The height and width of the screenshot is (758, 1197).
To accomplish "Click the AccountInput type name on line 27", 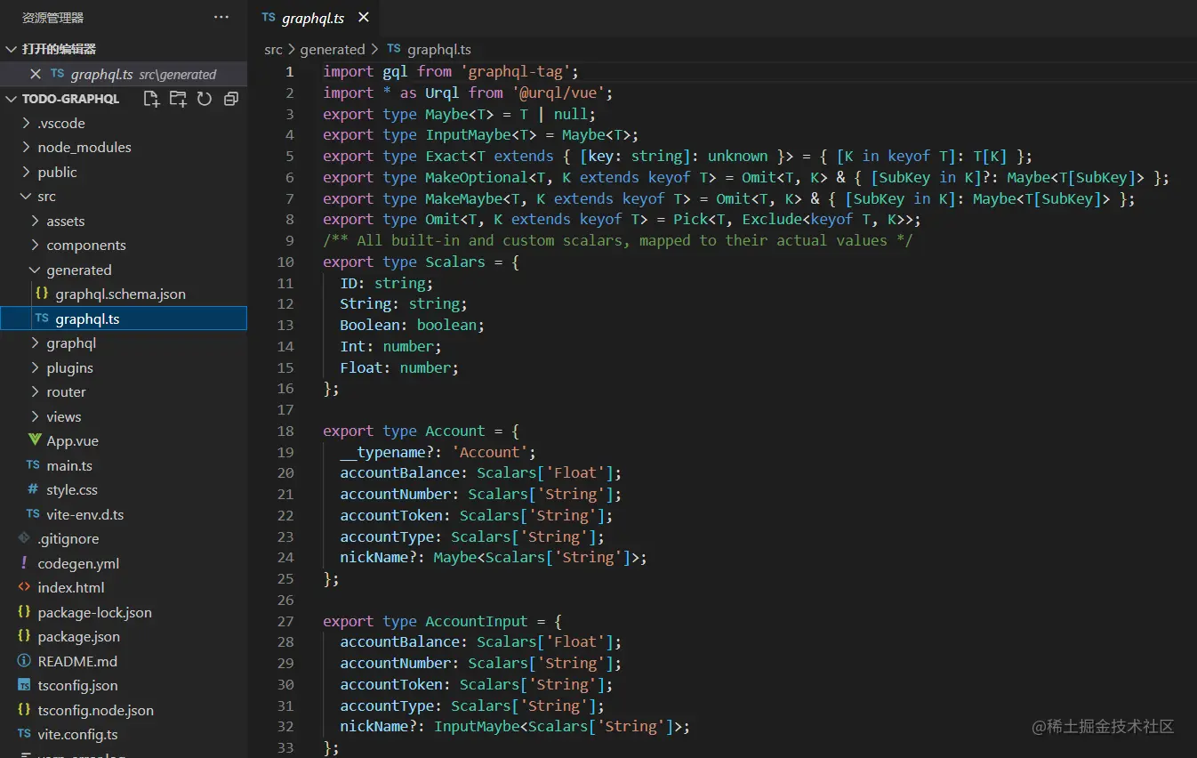I will tap(477, 621).
